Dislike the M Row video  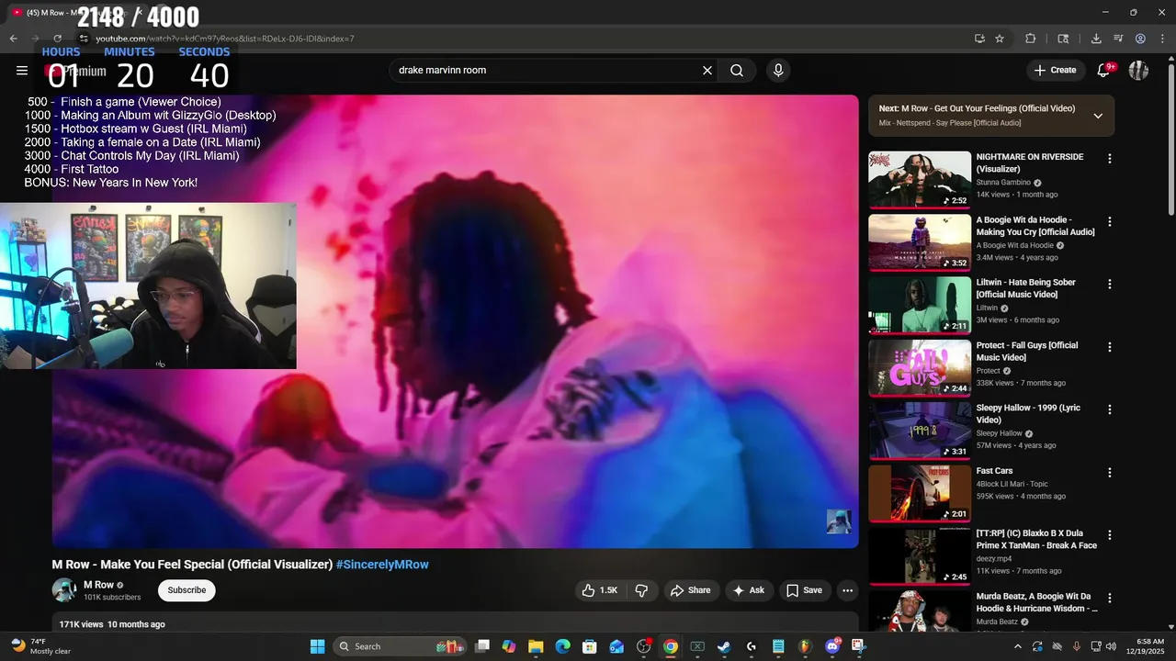(x=642, y=590)
